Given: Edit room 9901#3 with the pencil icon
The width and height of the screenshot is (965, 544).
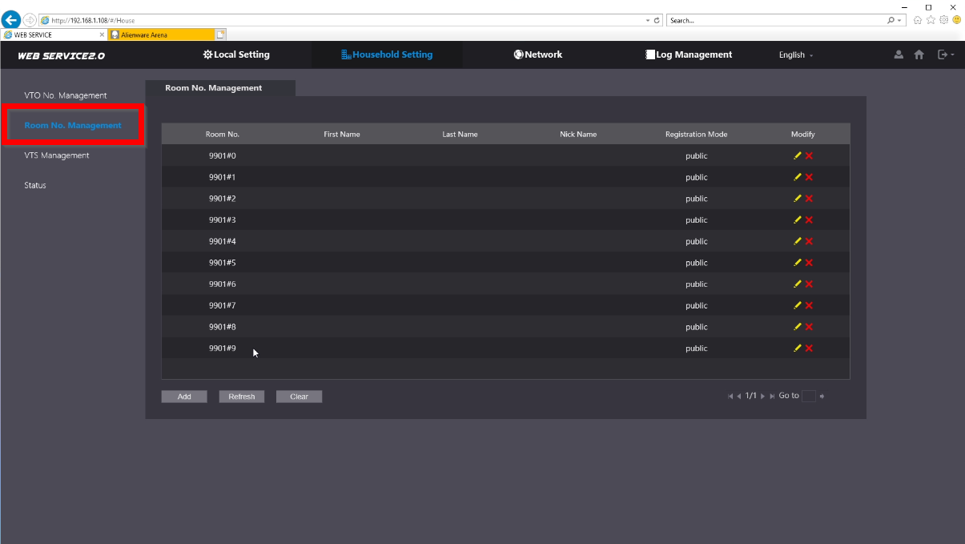Looking at the screenshot, I should pos(798,220).
